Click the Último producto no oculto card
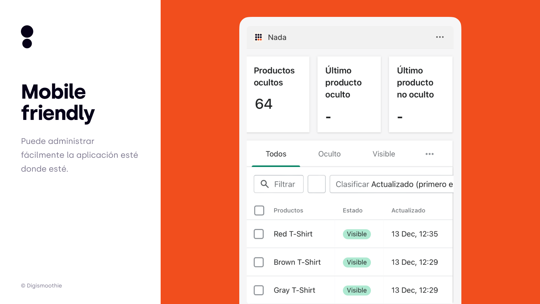Viewport: 540px width, 304px height. click(421, 94)
